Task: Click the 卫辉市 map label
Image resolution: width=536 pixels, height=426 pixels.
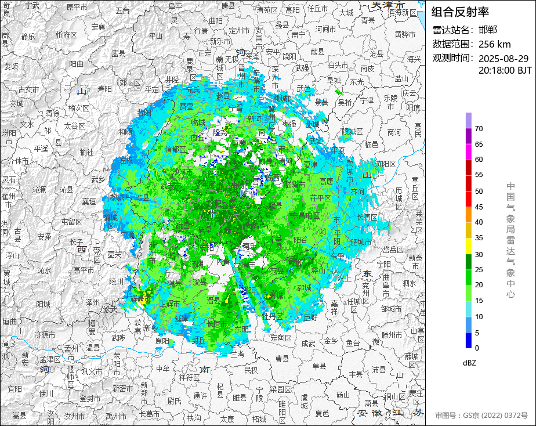Action: click(169, 304)
